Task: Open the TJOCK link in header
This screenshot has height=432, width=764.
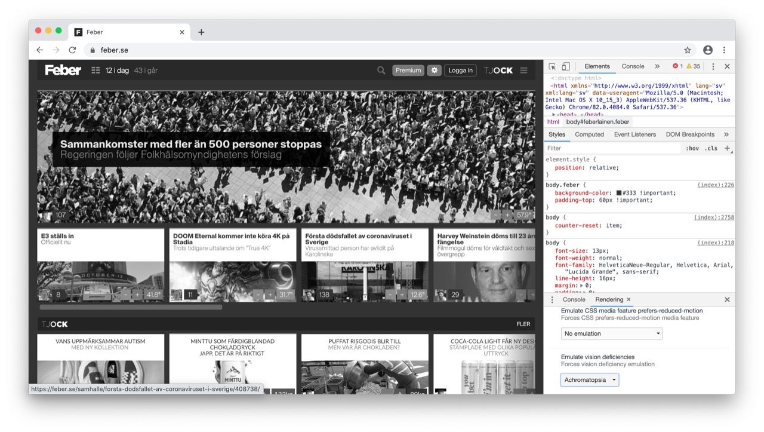Action: 498,71
